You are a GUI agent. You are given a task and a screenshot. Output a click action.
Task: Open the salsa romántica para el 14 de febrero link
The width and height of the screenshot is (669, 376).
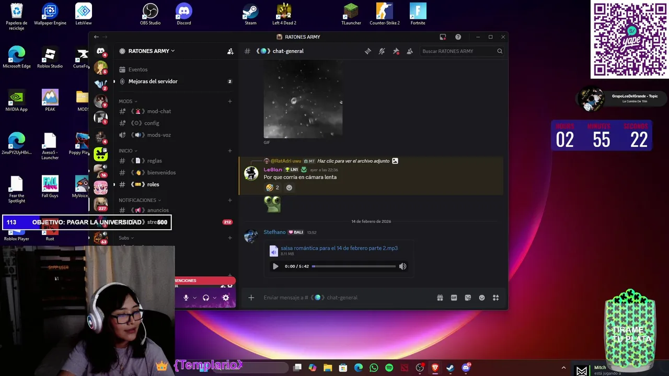339,248
